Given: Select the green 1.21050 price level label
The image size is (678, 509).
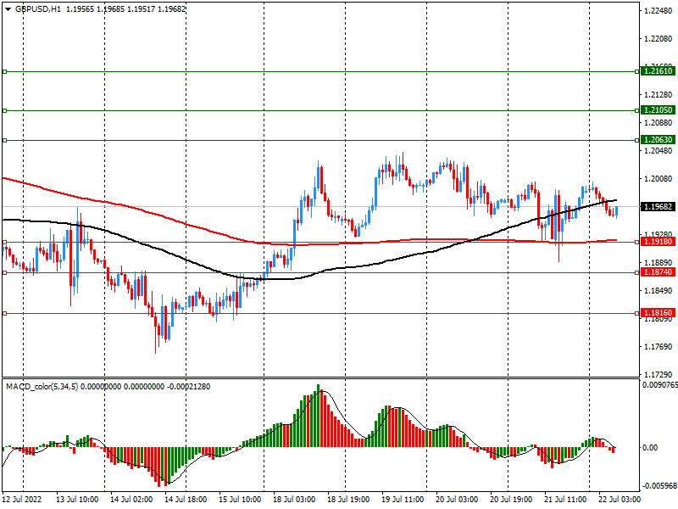Looking at the screenshot, I should click(x=658, y=110).
